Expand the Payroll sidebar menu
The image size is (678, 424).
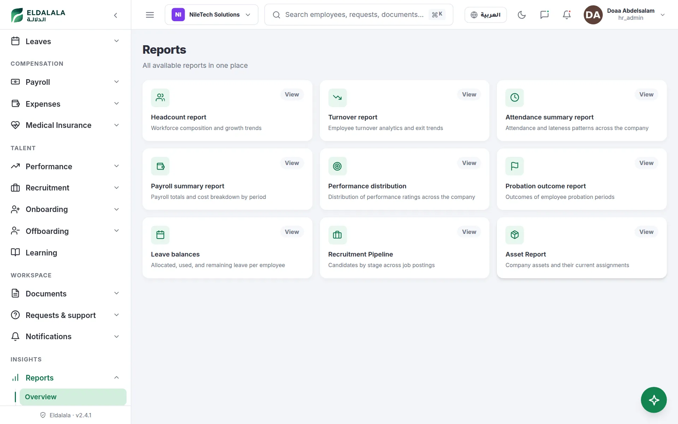click(x=65, y=82)
